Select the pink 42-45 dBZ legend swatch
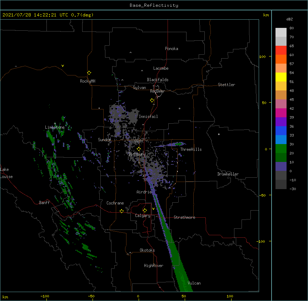308x301 pixels. pyautogui.click(x=281, y=104)
